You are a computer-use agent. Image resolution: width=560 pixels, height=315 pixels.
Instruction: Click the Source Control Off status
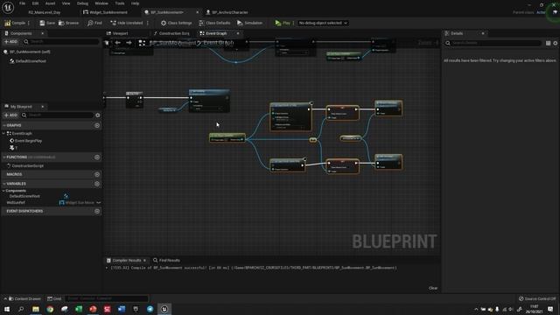tap(537, 298)
